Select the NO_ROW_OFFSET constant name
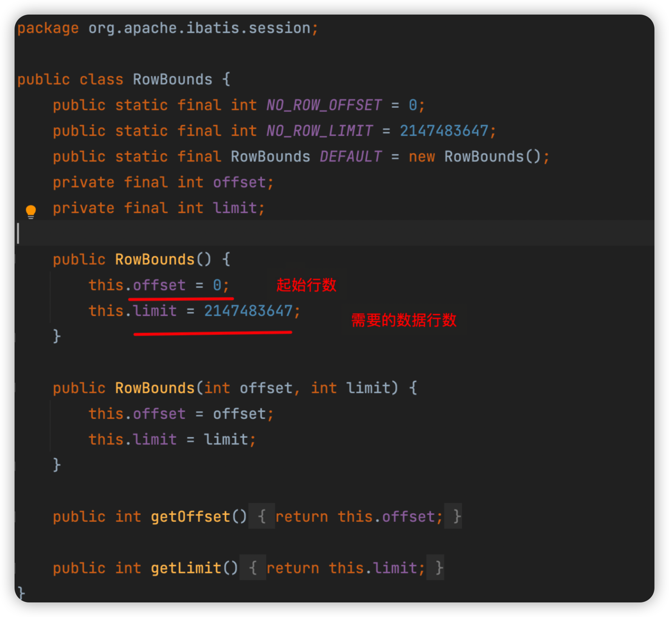The width and height of the screenshot is (669, 617). 324,105
